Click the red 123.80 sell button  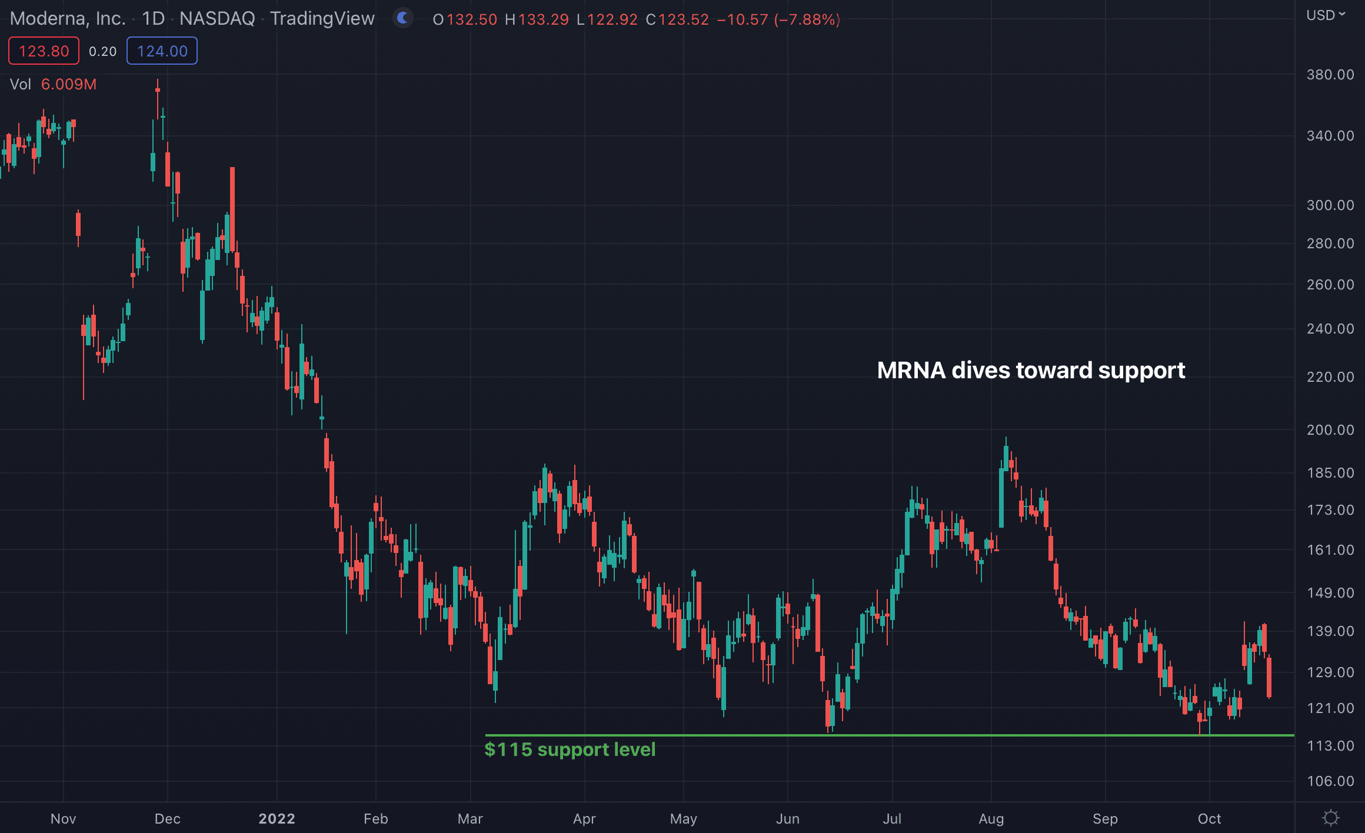tap(44, 51)
